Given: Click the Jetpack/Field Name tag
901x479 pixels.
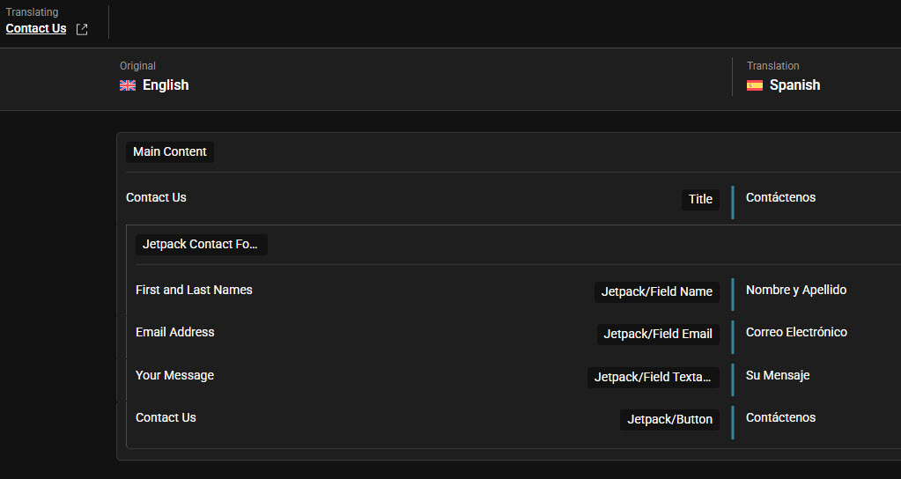Looking at the screenshot, I should [657, 291].
